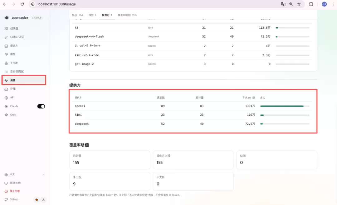Expand the 中文 language selector chevron

43,175
